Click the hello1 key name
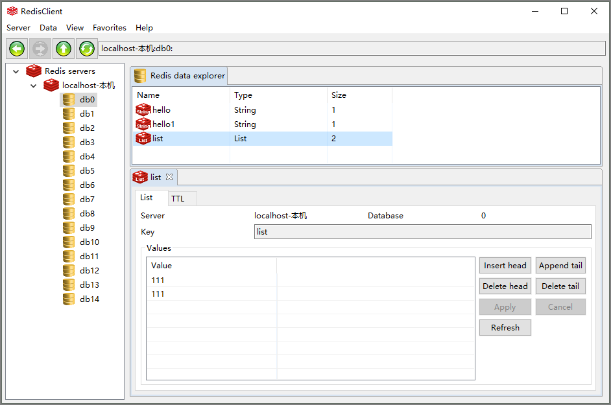The width and height of the screenshot is (611, 405). pos(163,124)
